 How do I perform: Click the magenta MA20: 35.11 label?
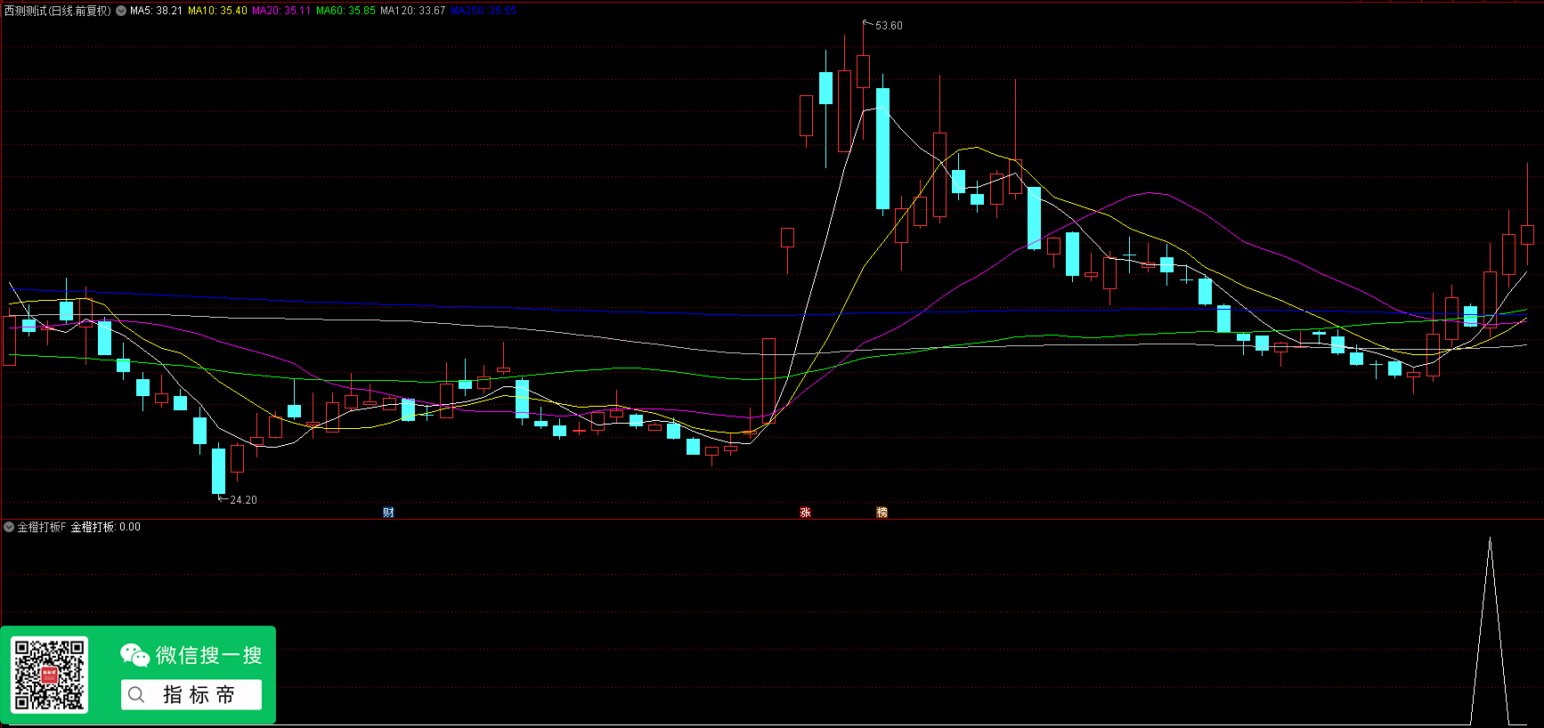point(281,11)
